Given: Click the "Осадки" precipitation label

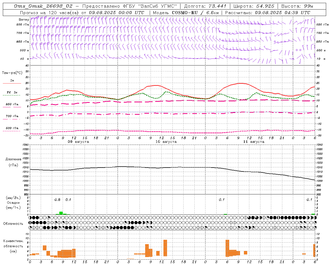Looking at the screenshot, I should (x=13, y=203).
